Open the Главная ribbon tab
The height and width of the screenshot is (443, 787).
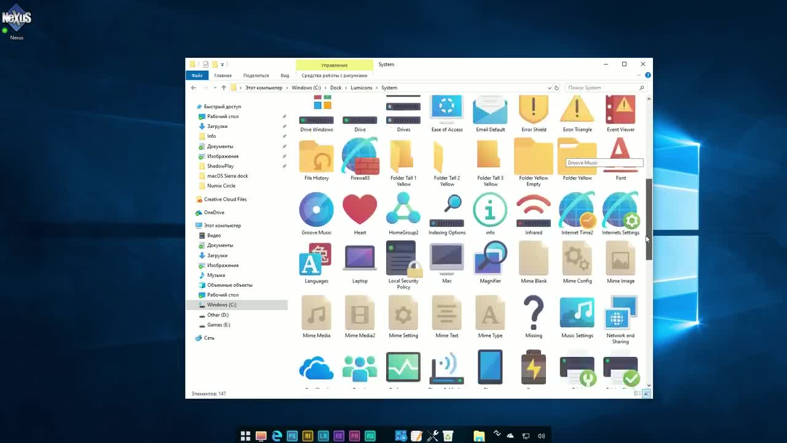click(x=223, y=75)
